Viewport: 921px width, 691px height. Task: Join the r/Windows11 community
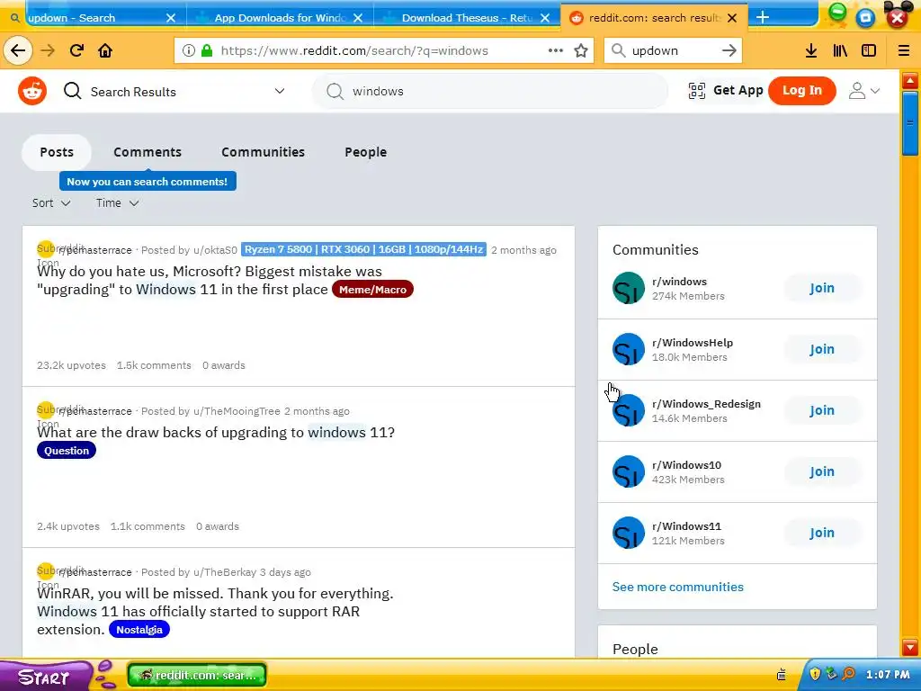coord(822,533)
